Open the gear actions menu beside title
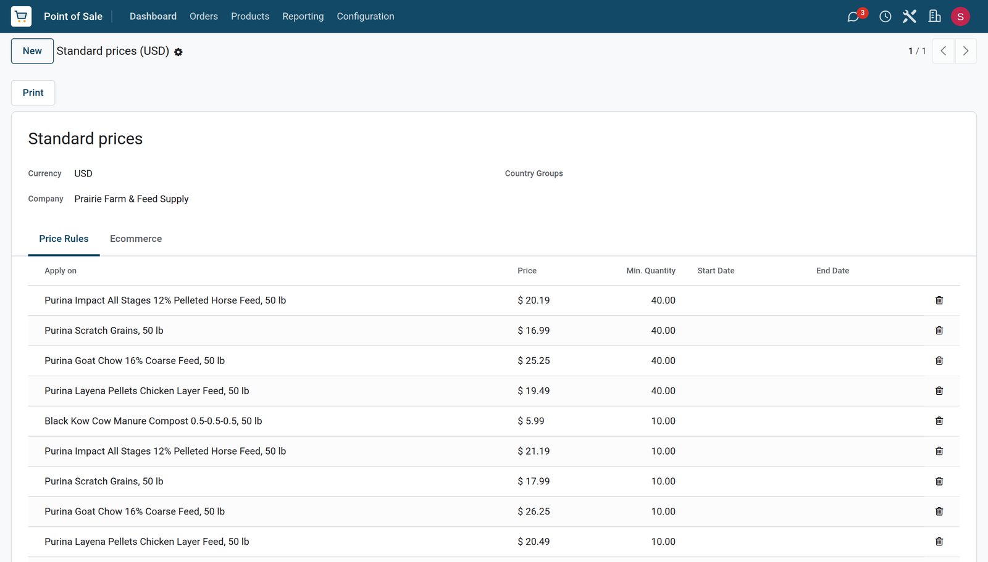The width and height of the screenshot is (988, 562). 178,52
